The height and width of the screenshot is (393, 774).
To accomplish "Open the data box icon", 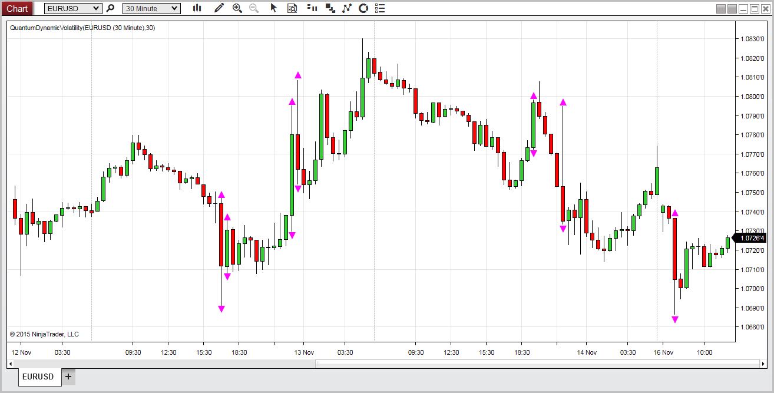I will [x=292, y=8].
